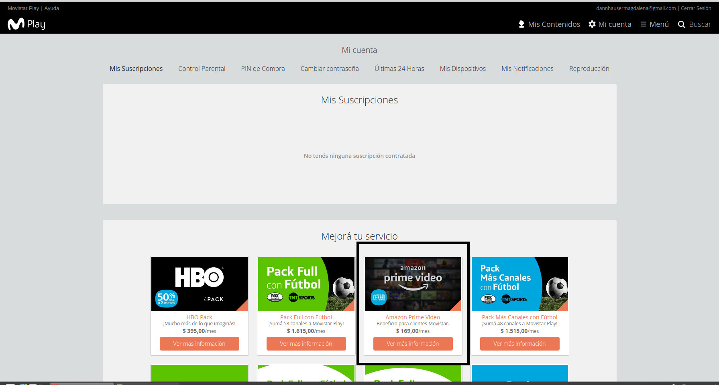The height and width of the screenshot is (385, 719).
Task: Switch to the Reproducción tab
Action: pyautogui.click(x=589, y=69)
